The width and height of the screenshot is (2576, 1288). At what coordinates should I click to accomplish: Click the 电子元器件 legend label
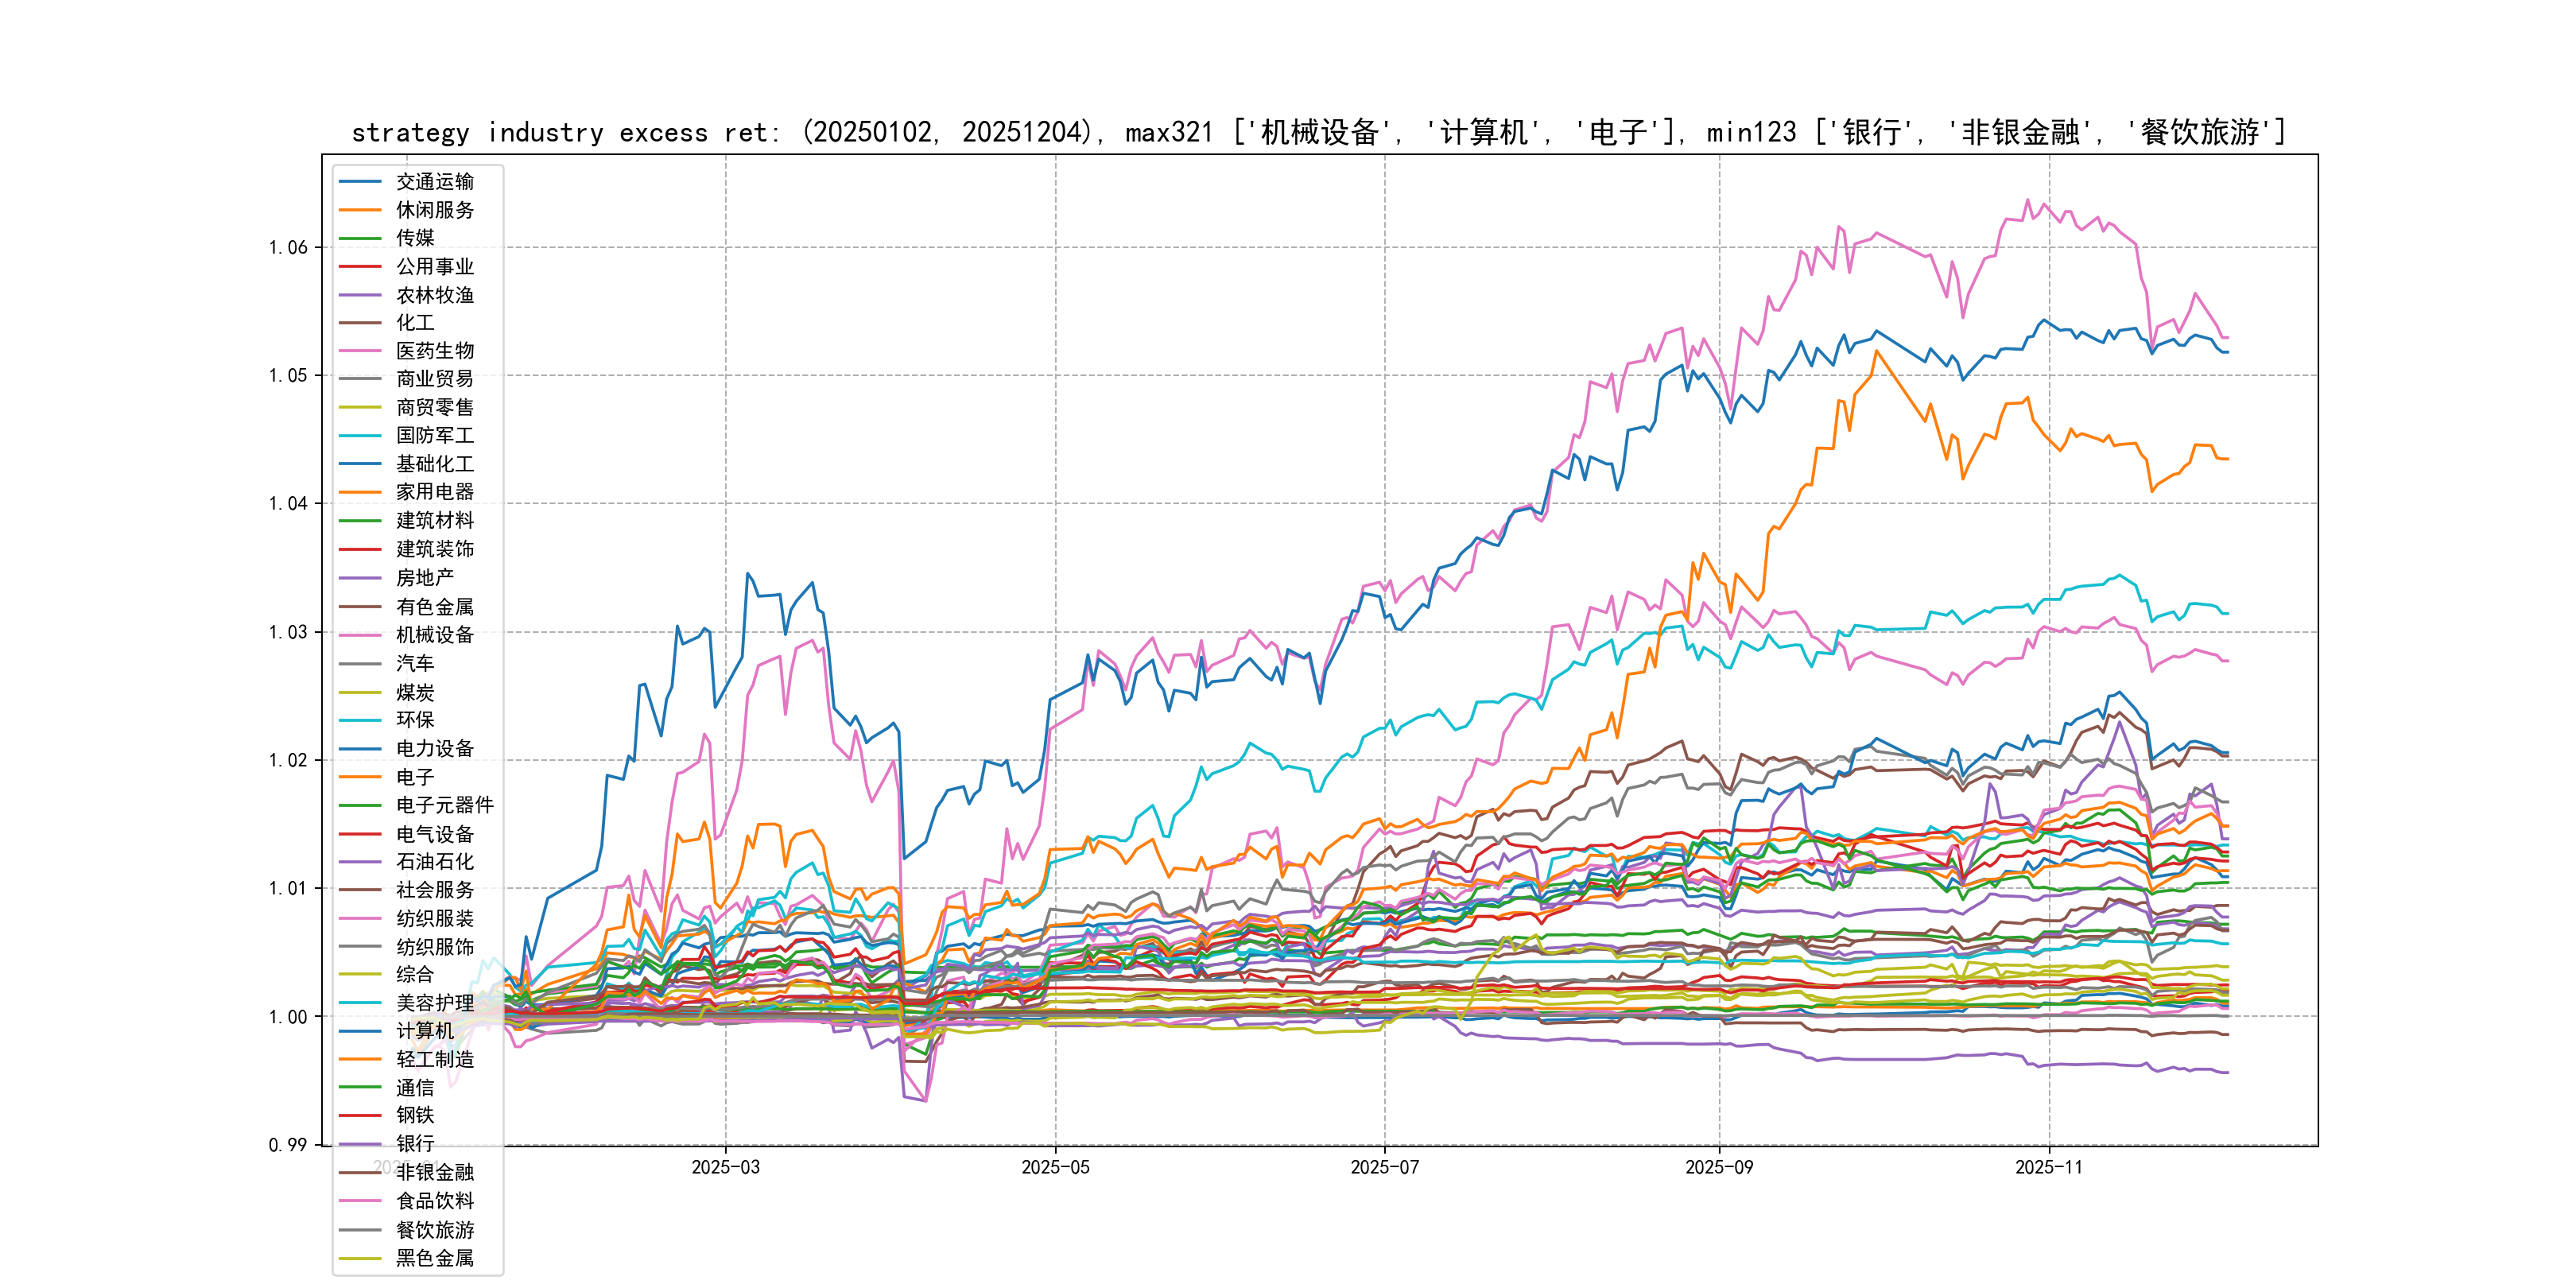click(444, 805)
